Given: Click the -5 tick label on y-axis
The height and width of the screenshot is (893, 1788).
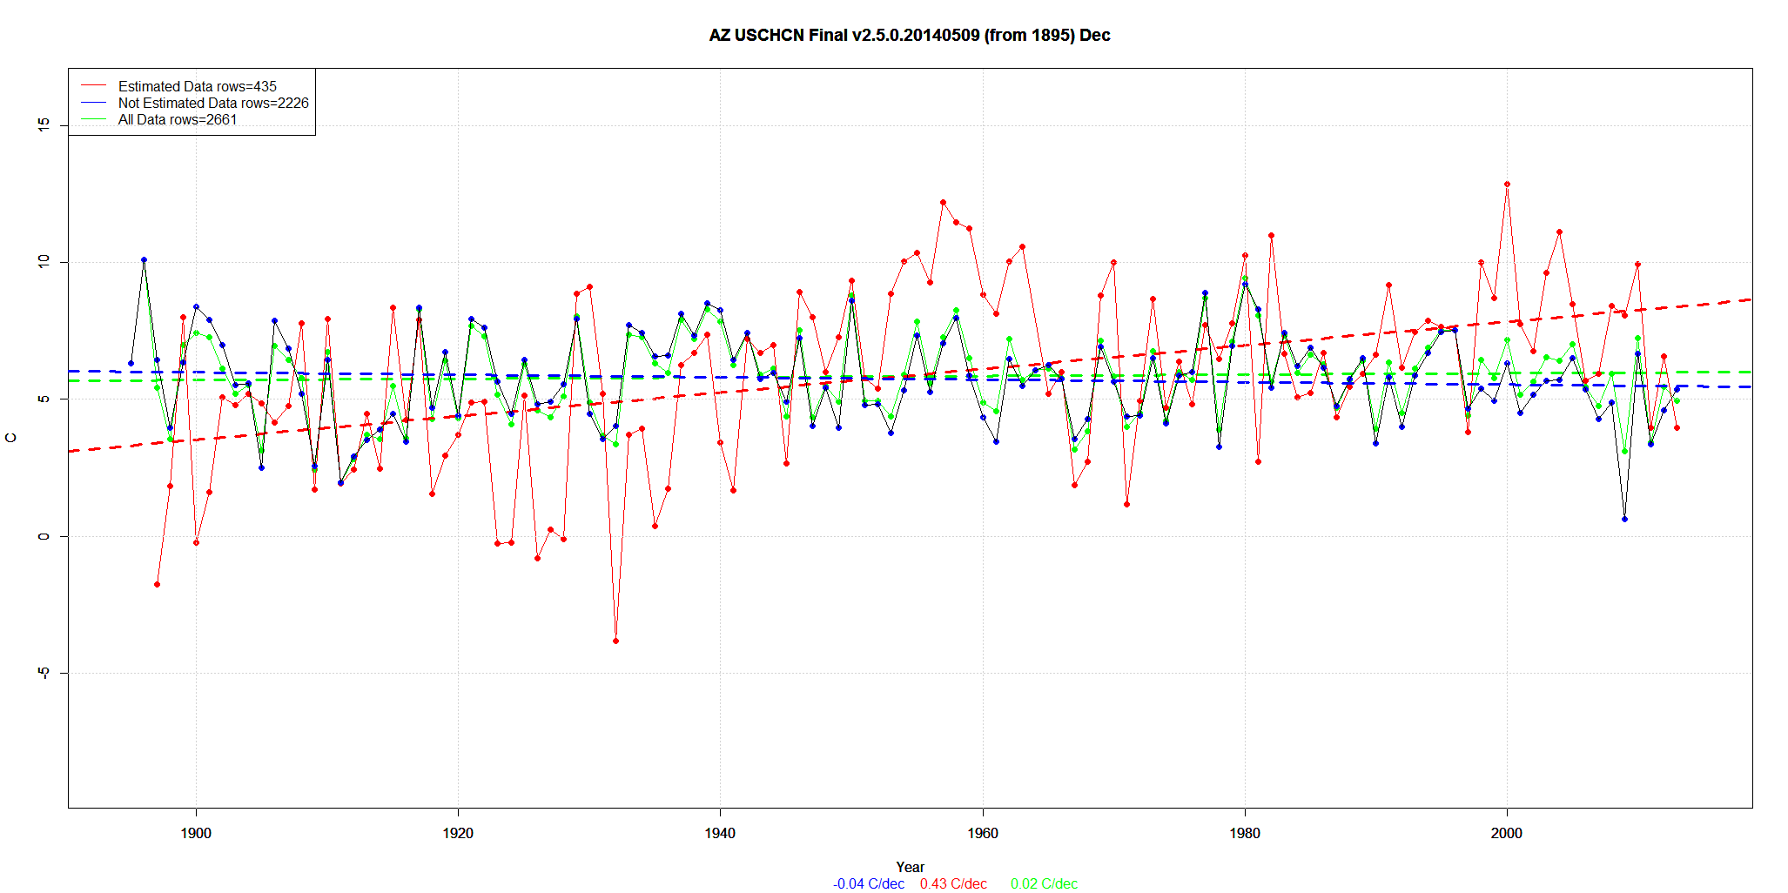Looking at the screenshot, I should [44, 673].
